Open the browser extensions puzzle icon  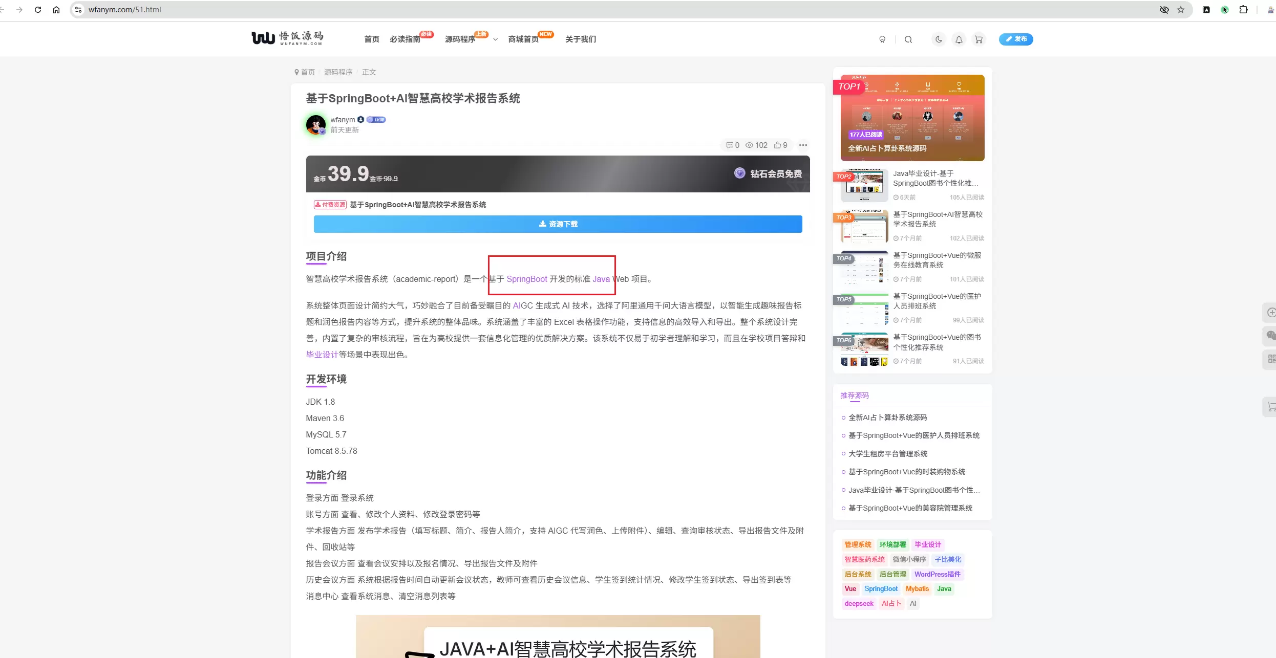[x=1243, y=10]
